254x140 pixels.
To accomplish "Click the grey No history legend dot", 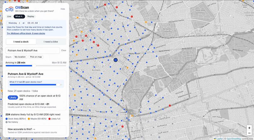I will pos(7,122).
